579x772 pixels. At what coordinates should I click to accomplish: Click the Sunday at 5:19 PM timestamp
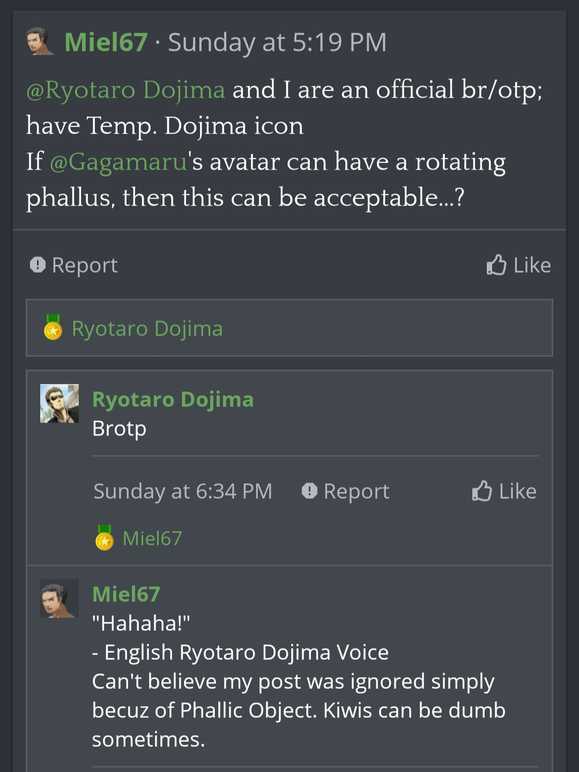[277, 42]
